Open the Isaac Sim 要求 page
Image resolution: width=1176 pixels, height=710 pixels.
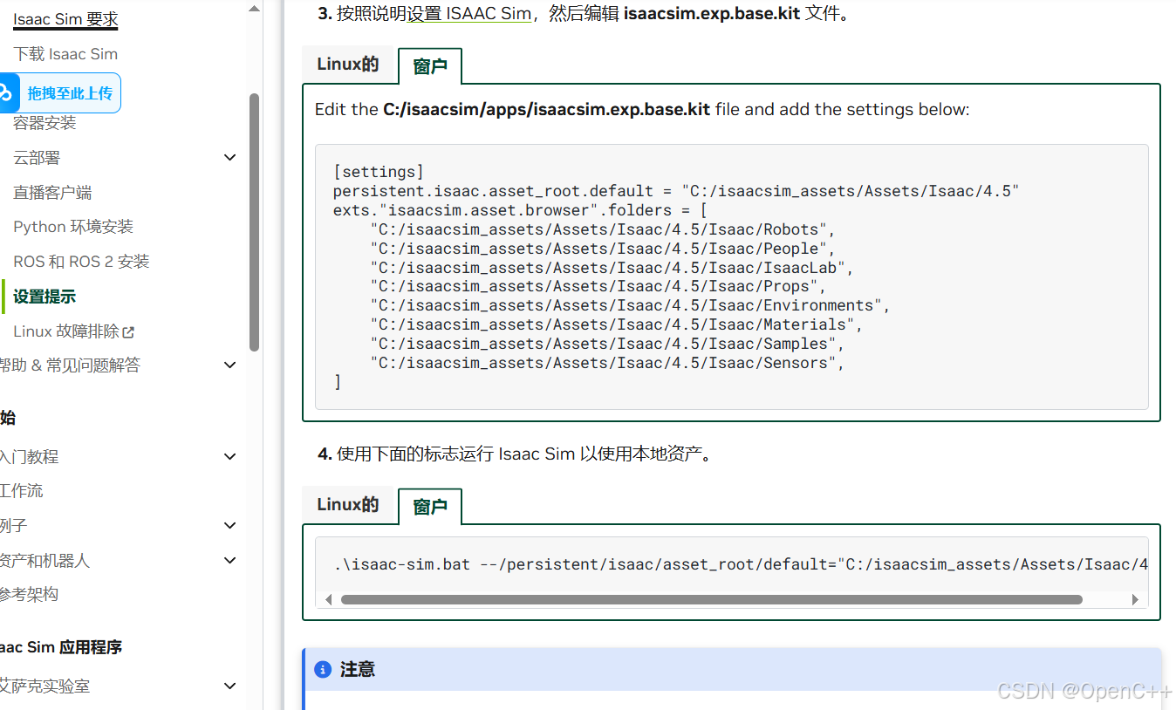[65, 19]
